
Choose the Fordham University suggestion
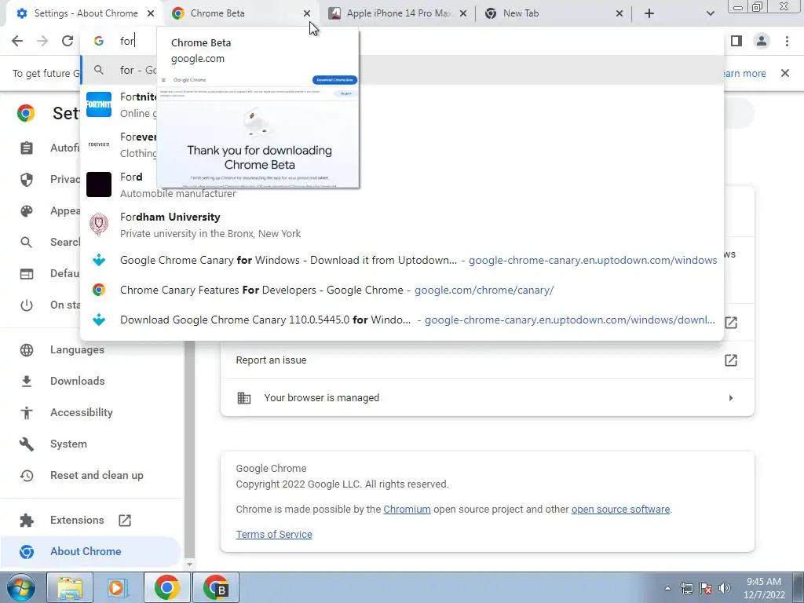(x=402, y=225)
